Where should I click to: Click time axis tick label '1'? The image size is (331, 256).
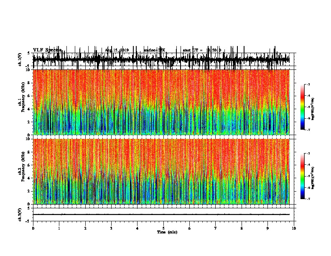59,228
